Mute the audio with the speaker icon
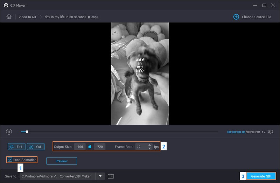The height and width of the screenshot is (183, 280). (270, 132)
